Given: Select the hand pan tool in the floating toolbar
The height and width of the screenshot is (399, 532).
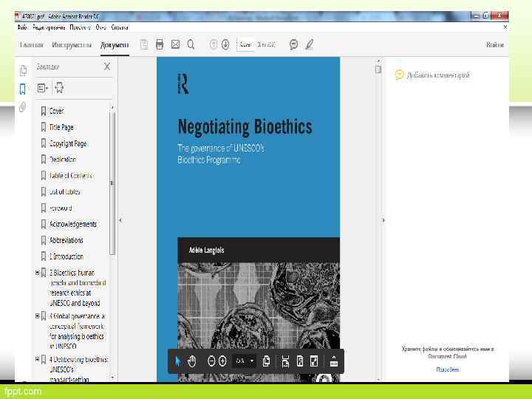Looking at the screenshot, I should [192, 361].
